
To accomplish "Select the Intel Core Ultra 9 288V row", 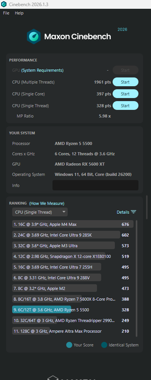I will [x=73, y=278].
